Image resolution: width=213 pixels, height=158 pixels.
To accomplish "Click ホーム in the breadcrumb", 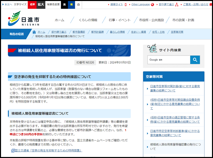I will 41,32.
